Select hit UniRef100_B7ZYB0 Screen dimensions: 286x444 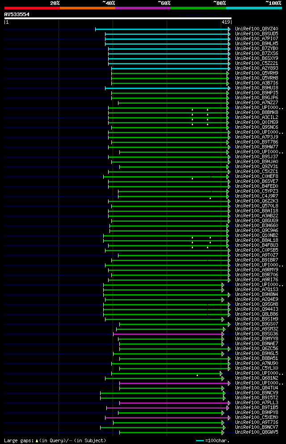(257, 48)
